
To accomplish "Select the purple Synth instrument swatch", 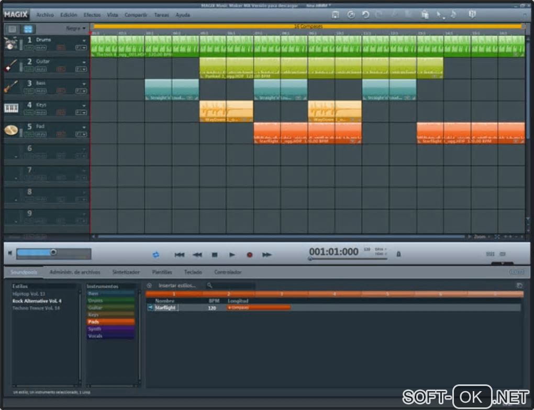I will tap(110, 329).
